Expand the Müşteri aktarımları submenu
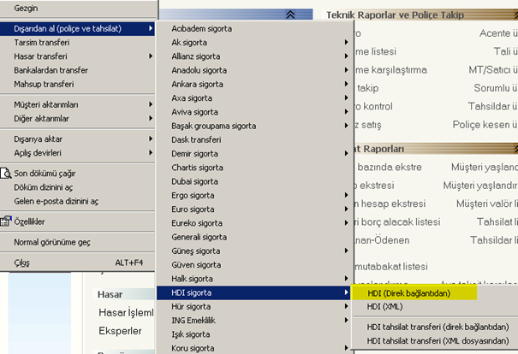This screenshot has width=518, height=354. click(151, 104)
